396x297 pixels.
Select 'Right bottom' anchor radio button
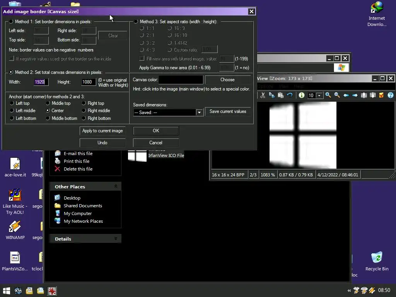click(84, 118)
